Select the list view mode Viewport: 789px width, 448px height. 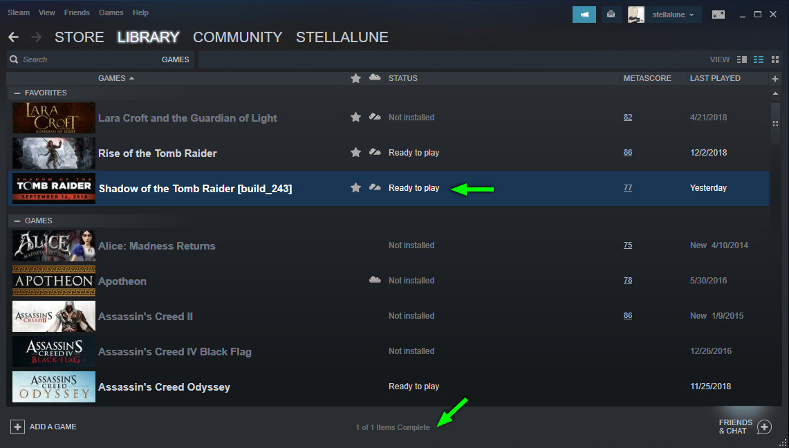(759, 60)
